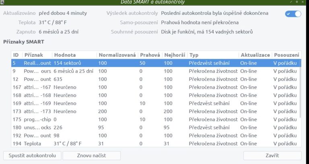Reload data with Znovu načíst button
This screenshot has height=164, width=309.
(91, 156)
